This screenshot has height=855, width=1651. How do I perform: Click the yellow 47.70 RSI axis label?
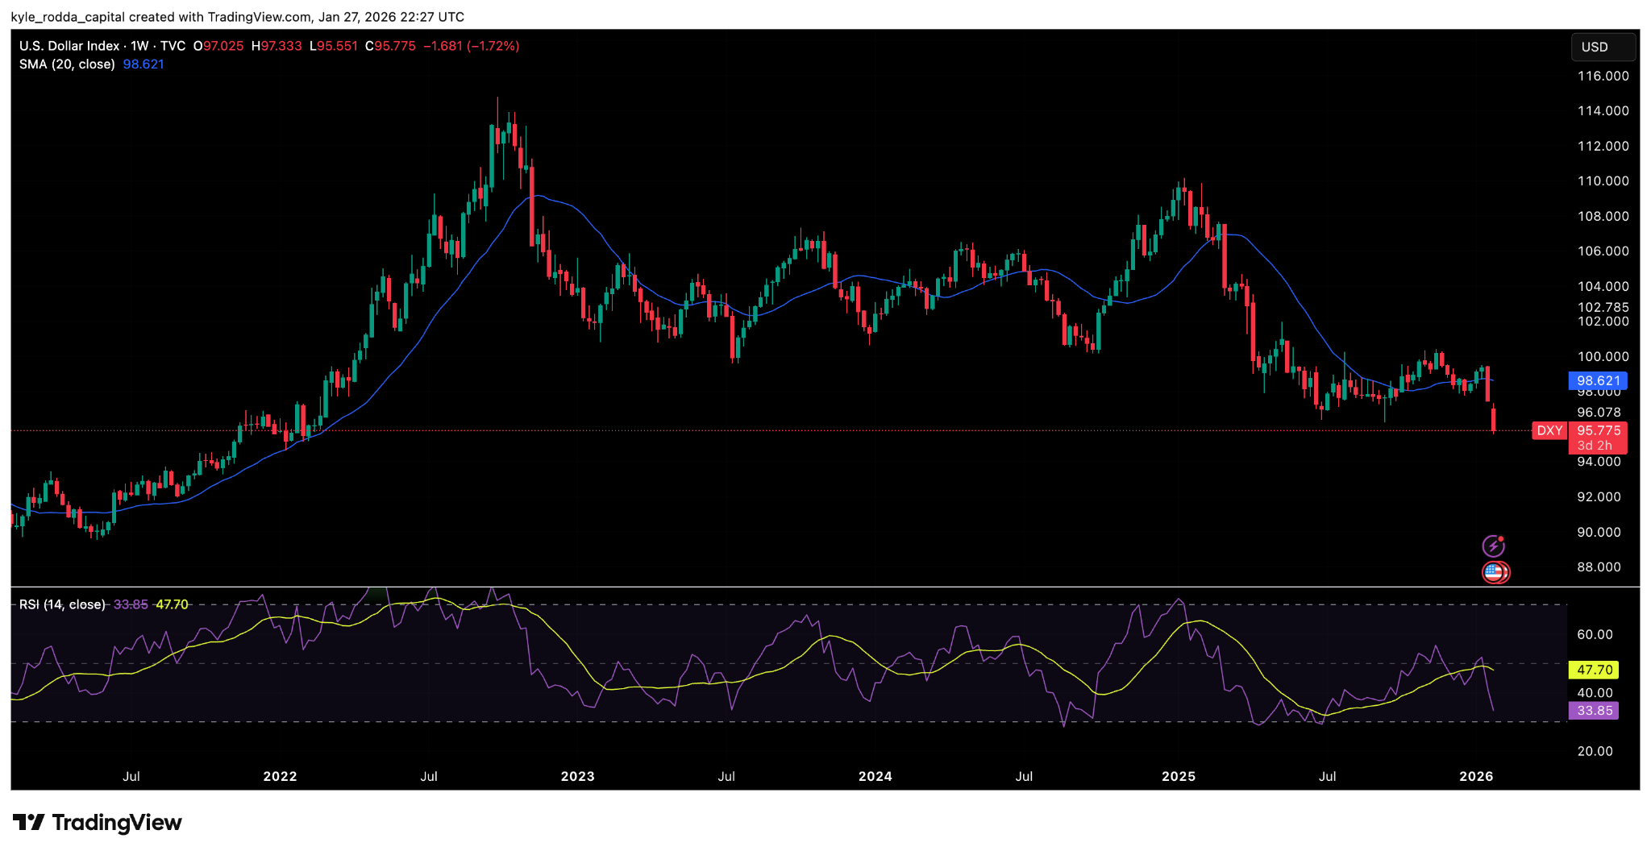tap(1594, 670)
